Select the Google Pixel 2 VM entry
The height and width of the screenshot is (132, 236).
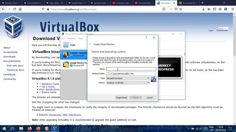74,64
